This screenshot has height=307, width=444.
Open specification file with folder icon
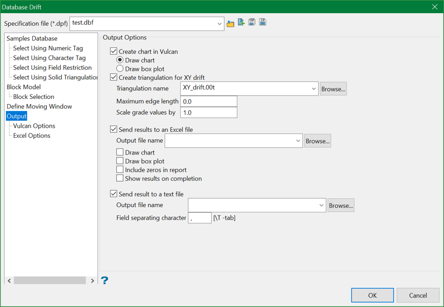coord(230,23)
